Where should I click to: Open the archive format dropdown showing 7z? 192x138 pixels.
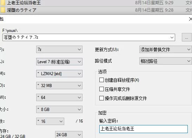[59, 50]
